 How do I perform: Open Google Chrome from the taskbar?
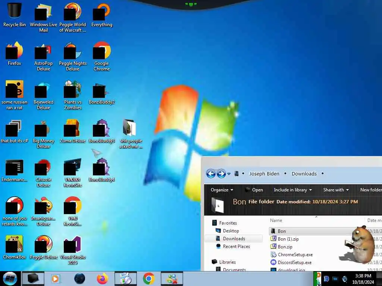pyautogui.click(x=148, y=279)
